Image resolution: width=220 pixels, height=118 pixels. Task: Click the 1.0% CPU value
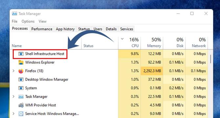[x=135, y=80]
